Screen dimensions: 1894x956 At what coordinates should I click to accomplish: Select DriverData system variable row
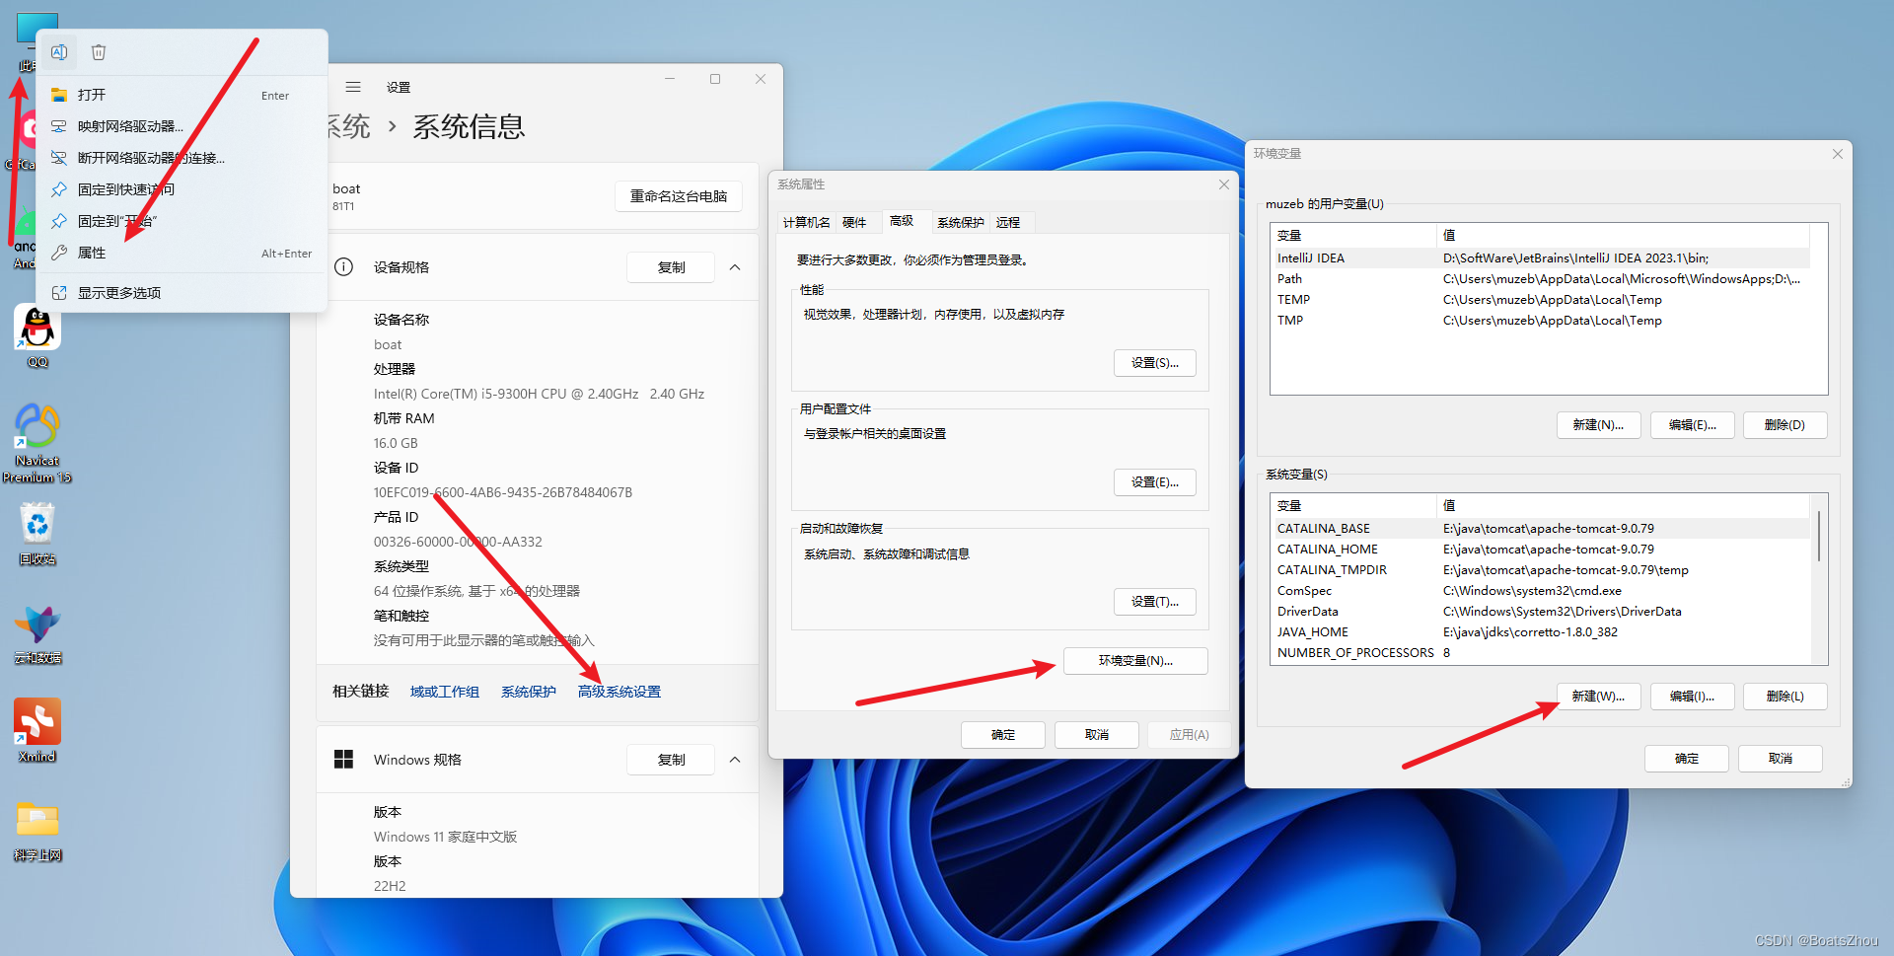coord(1541,612)
